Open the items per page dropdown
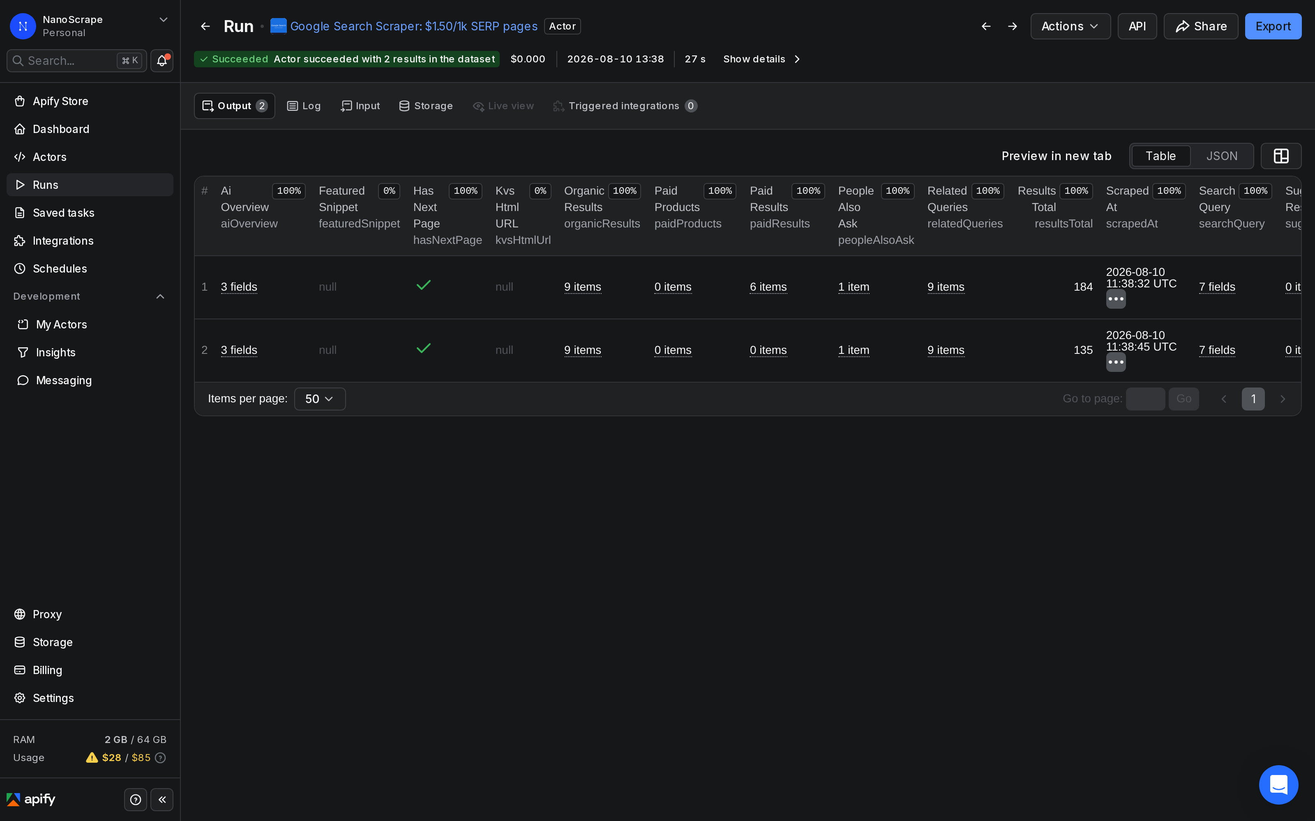This screenshot has height=821, width=1315. (320, 399)
